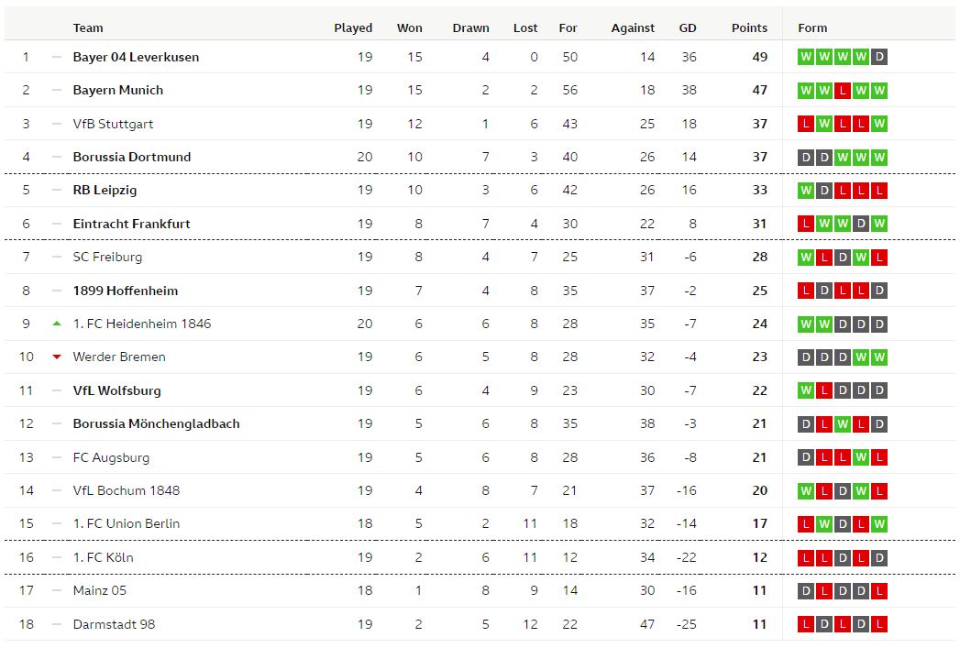Open the VfL Wolfsburg team link

117,390
